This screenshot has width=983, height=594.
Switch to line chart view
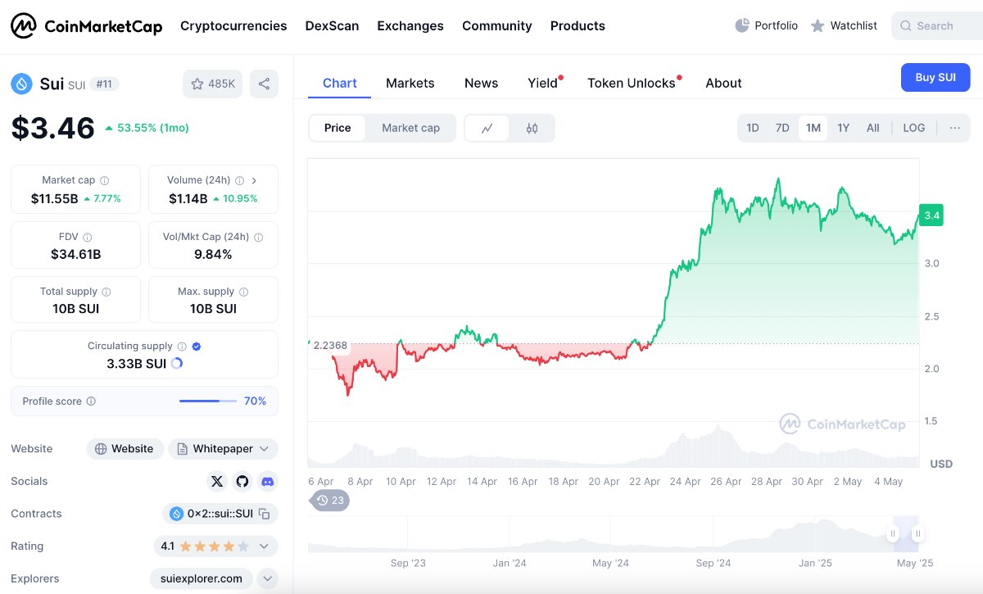(x=487, y=129)
